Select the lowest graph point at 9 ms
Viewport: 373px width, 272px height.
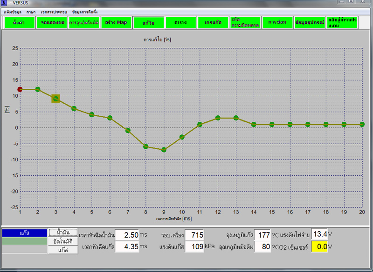pyautogui.click(x=164, y=150)
